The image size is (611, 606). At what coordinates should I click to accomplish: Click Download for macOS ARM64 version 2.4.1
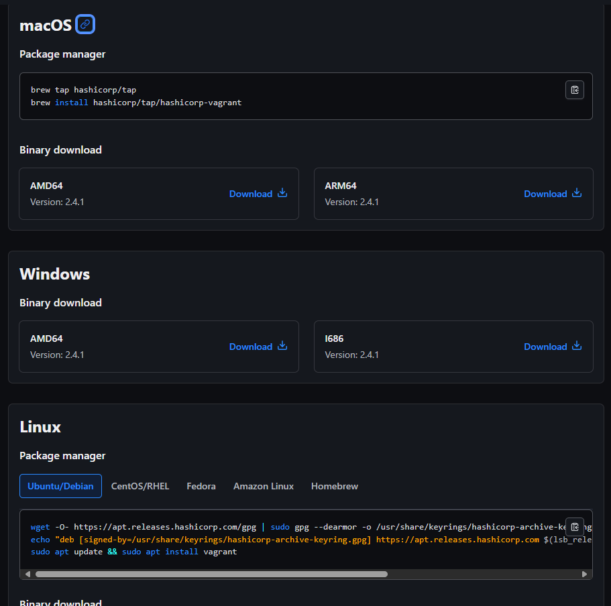point(545,193)
